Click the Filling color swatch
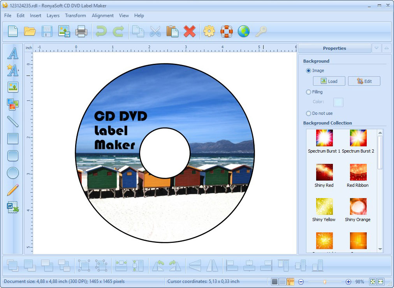The height and width of the screenshot is (288, 394). 338,102
